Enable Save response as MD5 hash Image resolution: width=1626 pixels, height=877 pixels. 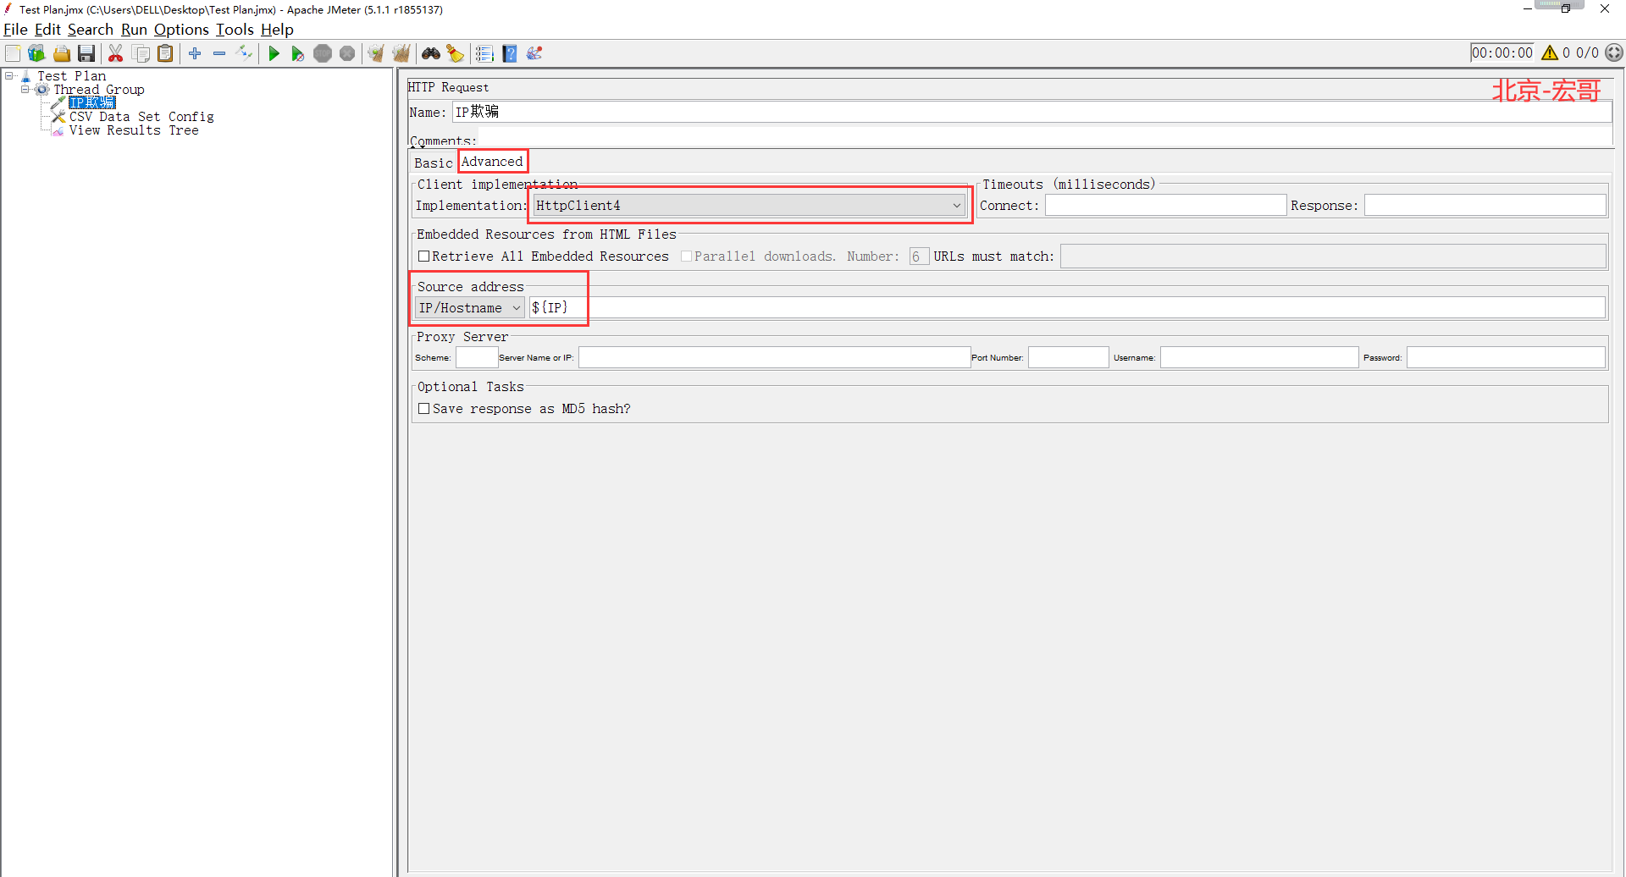(x=424, y=409)
